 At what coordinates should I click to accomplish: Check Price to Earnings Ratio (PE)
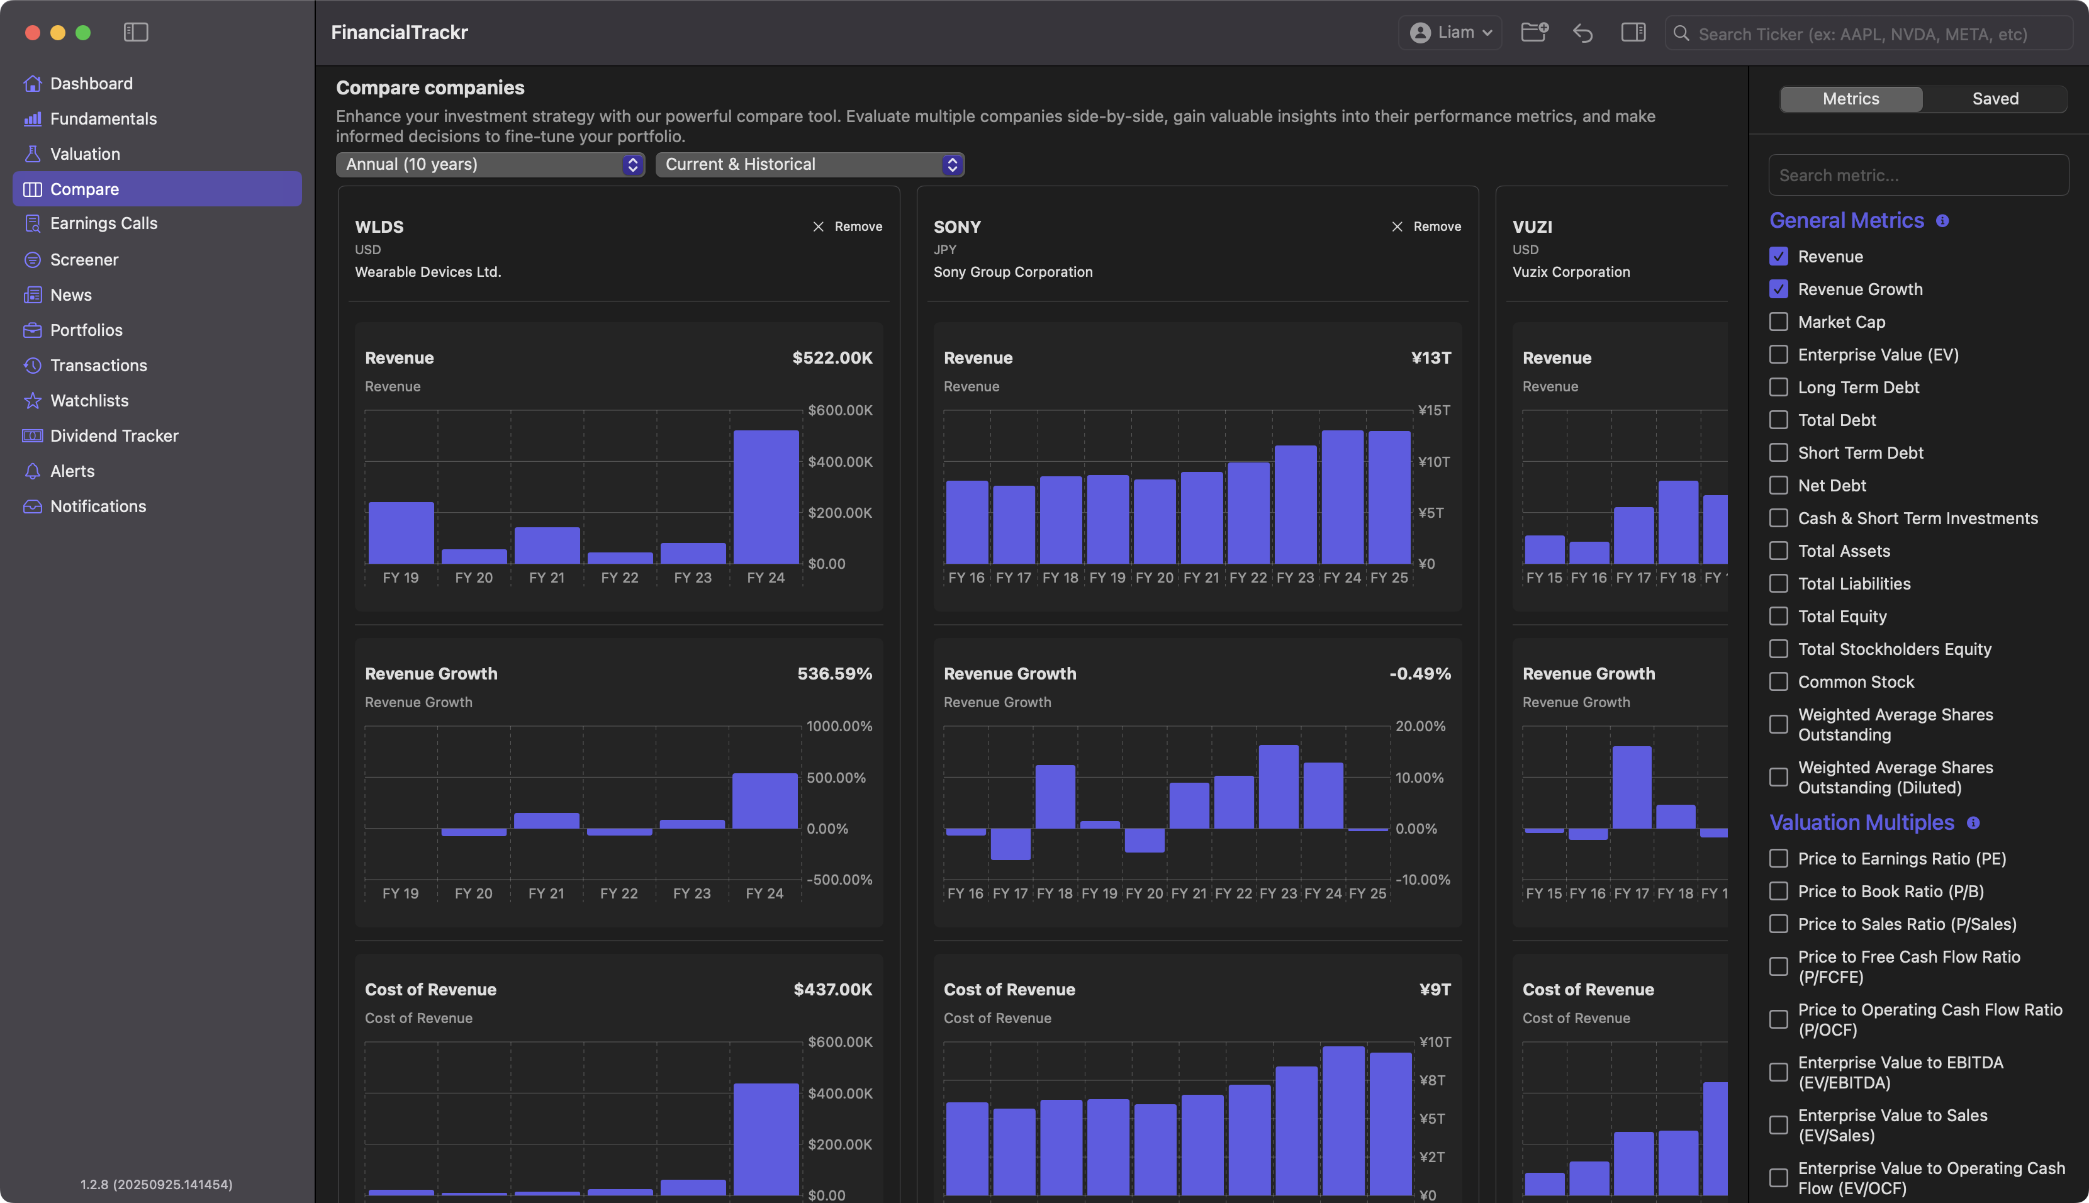(1778, 858)
